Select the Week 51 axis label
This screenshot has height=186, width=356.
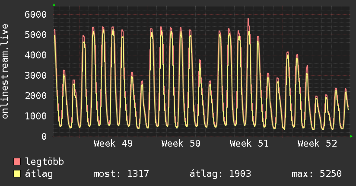(x=249, y=144)
